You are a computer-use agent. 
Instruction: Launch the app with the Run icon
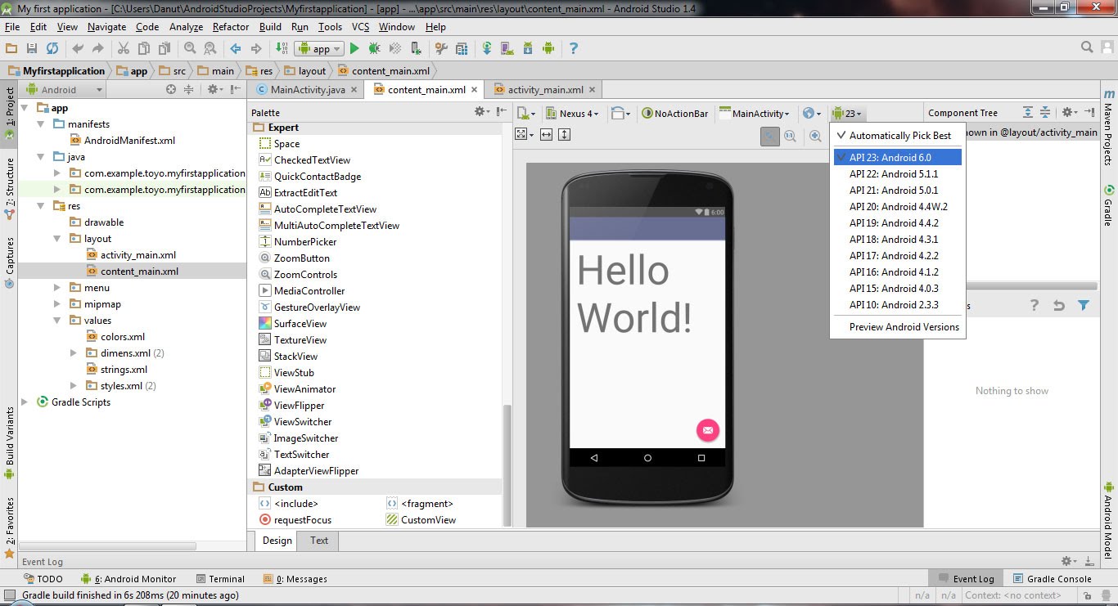354,48
